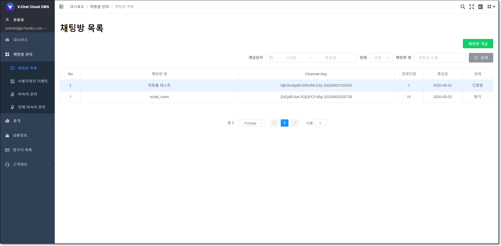Open search with the magnifier icon
Image resolution: width=501 pixels, height=246 pixels.
[463, 7]
